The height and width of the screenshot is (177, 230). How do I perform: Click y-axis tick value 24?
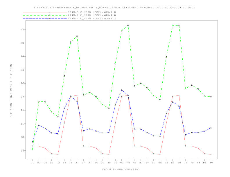coord(22,110)
